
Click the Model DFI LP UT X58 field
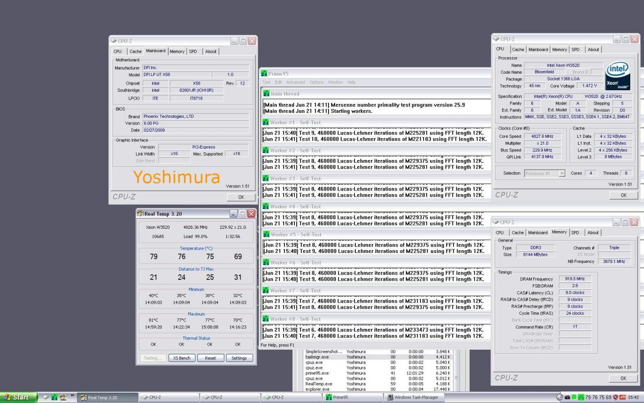(177, 75)
